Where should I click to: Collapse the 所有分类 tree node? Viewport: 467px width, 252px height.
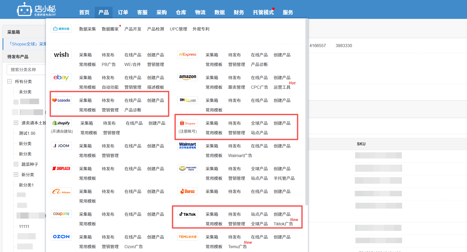pyautogui.click(x=10, y=81)
